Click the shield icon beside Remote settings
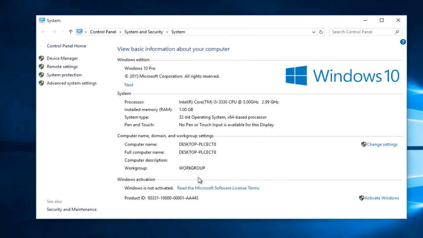The image size is (423, 238). [41, 66]
